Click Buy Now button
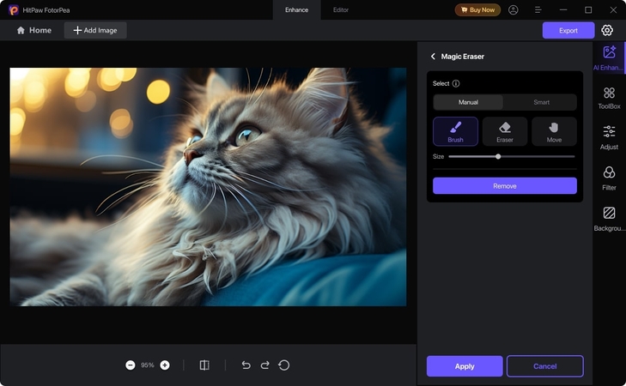The height and width of the screenshot is (386, 626). tap(477, 10)
